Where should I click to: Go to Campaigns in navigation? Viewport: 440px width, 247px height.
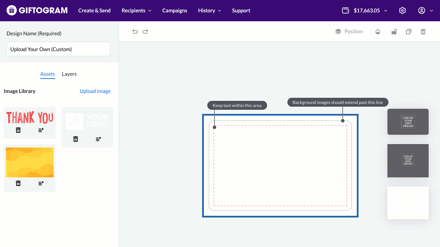[175, 11]
